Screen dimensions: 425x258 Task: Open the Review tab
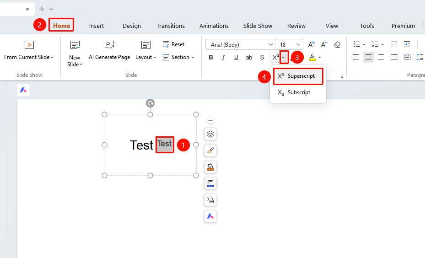coord(296,26)
